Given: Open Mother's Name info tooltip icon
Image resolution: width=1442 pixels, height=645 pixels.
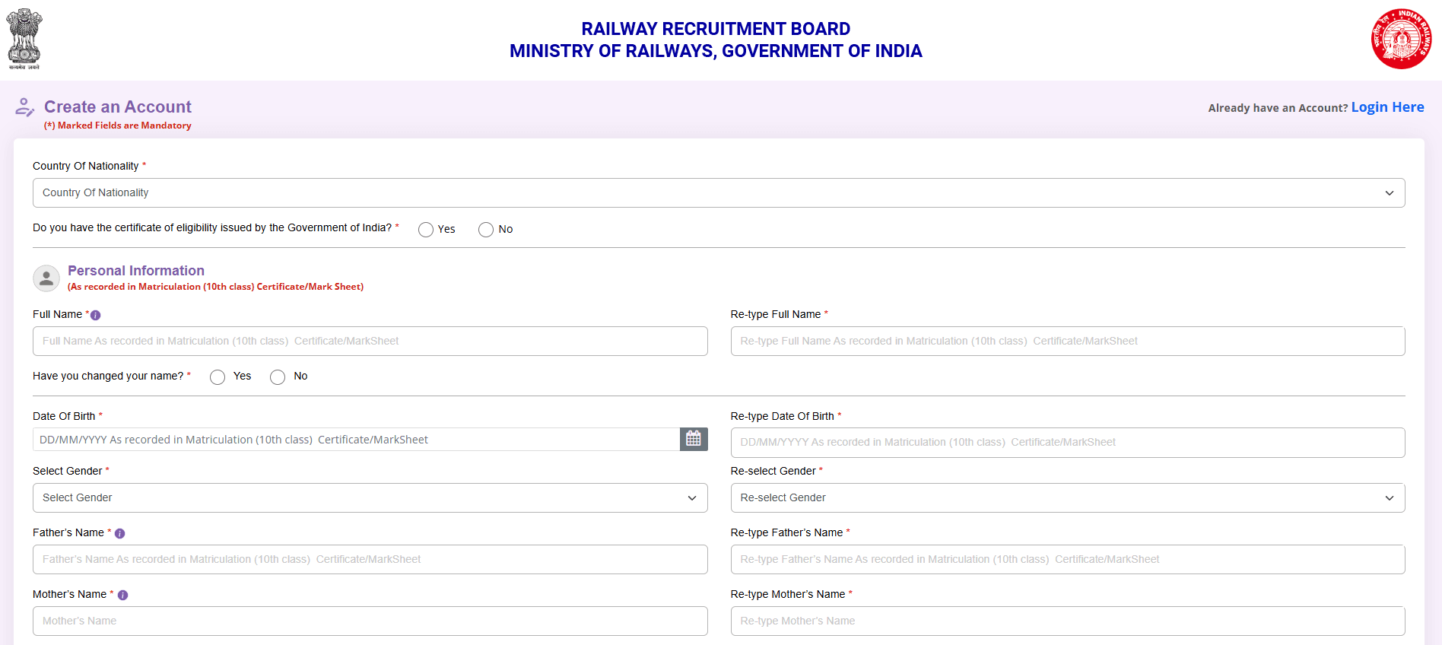Looking at the screenshot, I should tap(122, 595).
